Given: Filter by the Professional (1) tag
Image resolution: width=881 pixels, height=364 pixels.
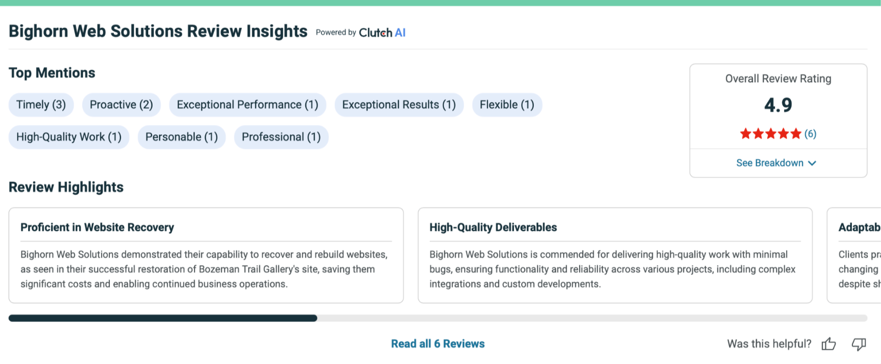Looking at the screenshot, I should tap(281, 137).
